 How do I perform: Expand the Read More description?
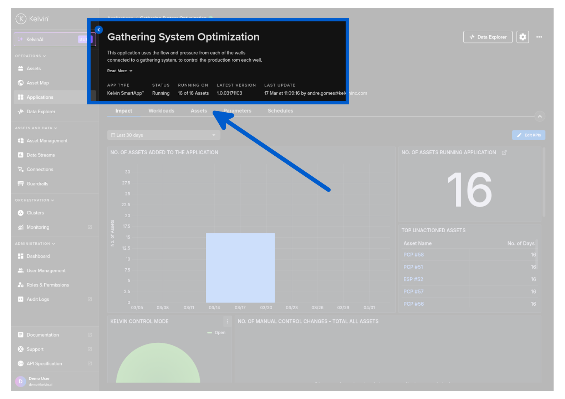(119, 71)
